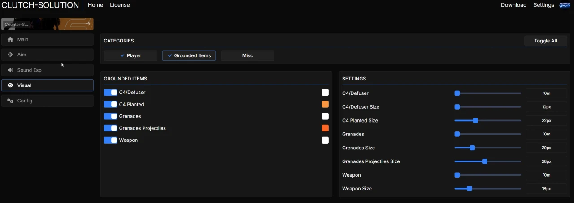Viewport: 574px width, 203px height.
Task: Open the License page
Action: [x=120, y=5]
